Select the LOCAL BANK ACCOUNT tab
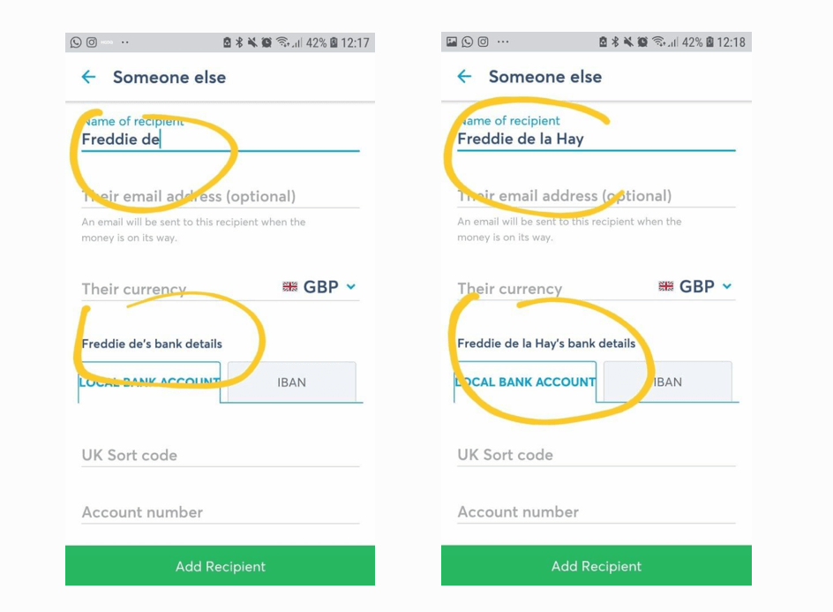The image size is (833, 612). tap(148, 382)
